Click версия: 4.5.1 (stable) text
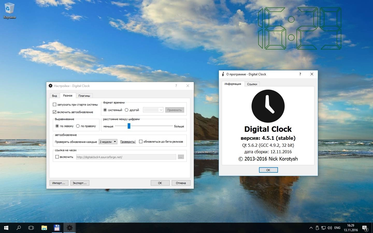 tap(268, 138)
